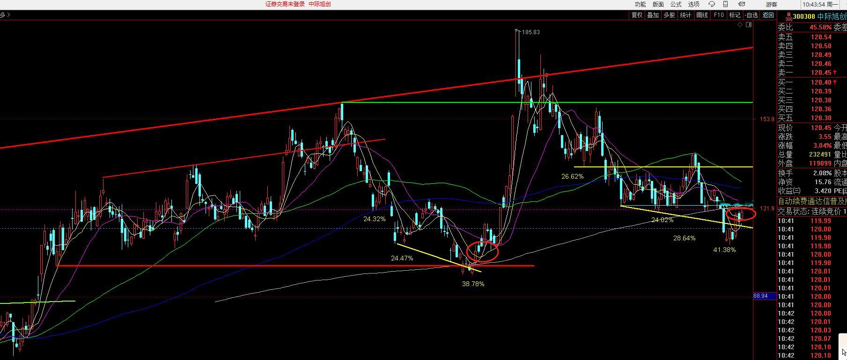The image size is (847, 360).
Task: Select 买二 price 120.39
Action: tap(821, 91)
